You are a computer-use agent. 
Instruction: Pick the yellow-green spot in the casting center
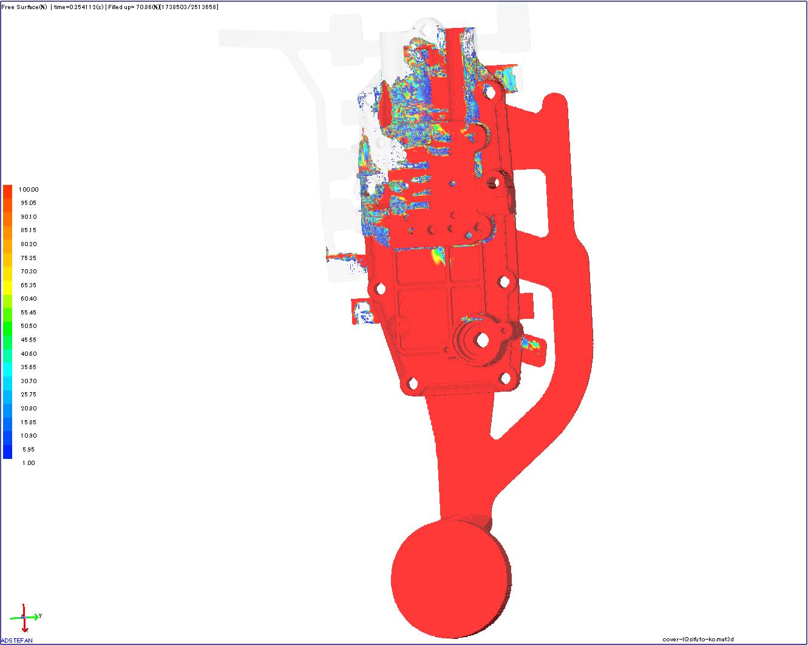point(438,257)
